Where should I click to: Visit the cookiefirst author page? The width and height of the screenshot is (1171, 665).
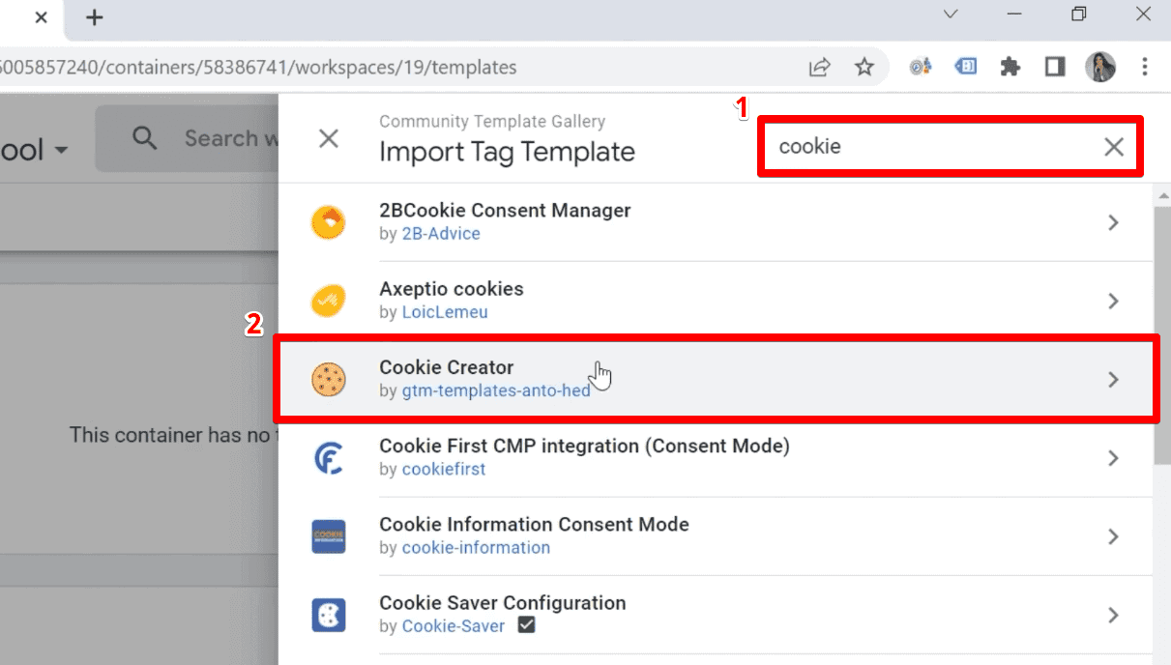pos(443,469)
